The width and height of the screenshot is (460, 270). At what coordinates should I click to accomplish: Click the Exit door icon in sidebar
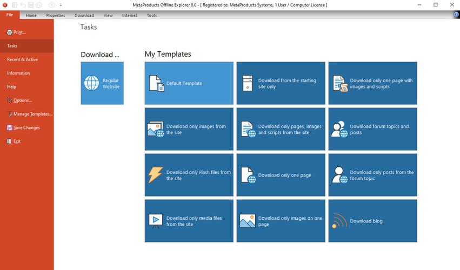pos(9,141)
